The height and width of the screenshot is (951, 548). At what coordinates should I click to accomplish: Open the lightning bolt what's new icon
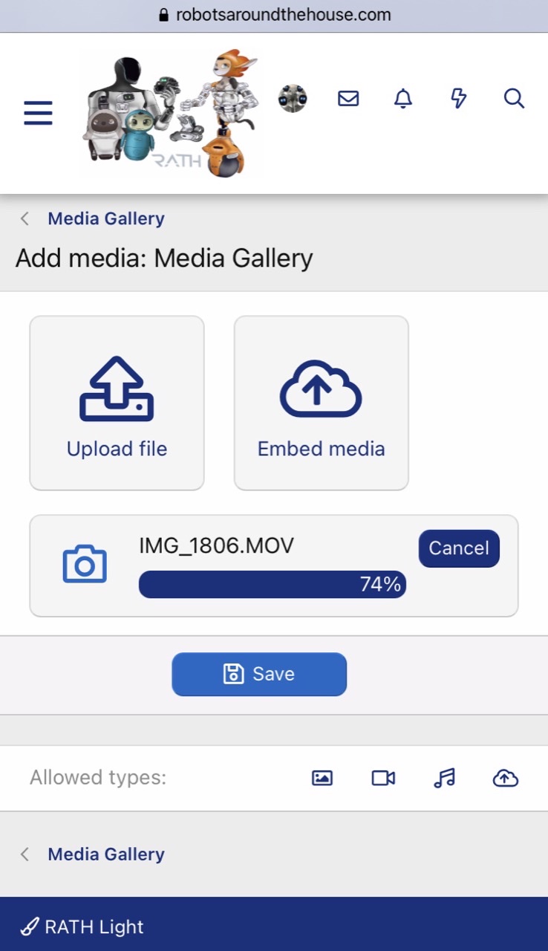pyautogui.click(x=459, y=98)
